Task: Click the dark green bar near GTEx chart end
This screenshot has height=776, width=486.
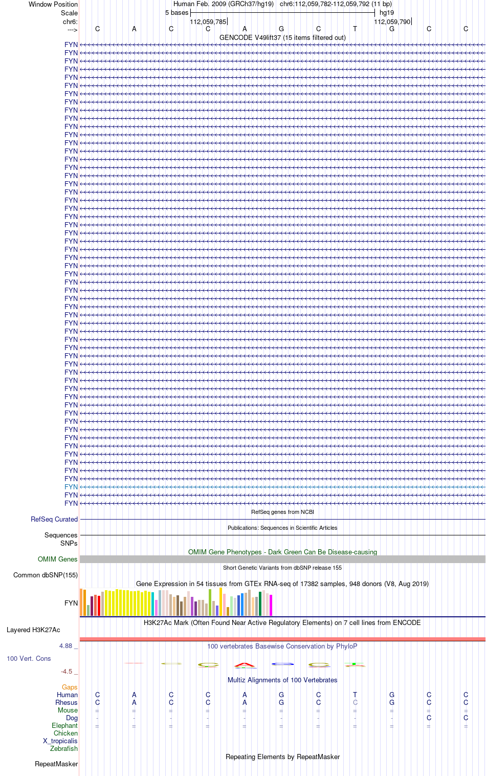Action: click(x=260, y=603)
